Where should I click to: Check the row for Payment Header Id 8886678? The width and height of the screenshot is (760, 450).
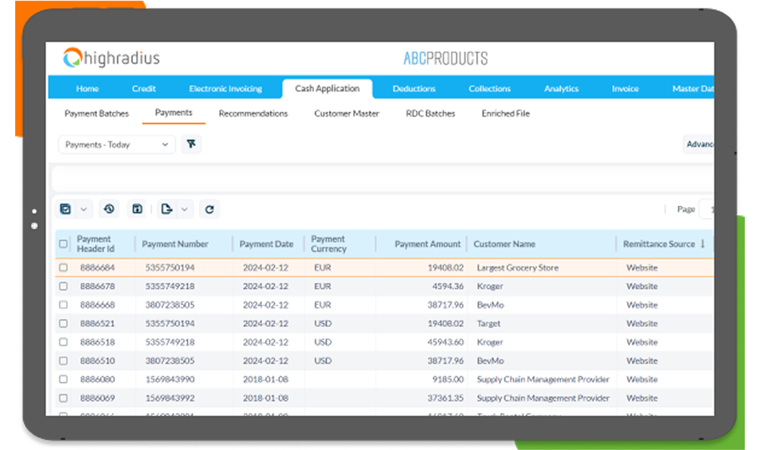point(63,286)
